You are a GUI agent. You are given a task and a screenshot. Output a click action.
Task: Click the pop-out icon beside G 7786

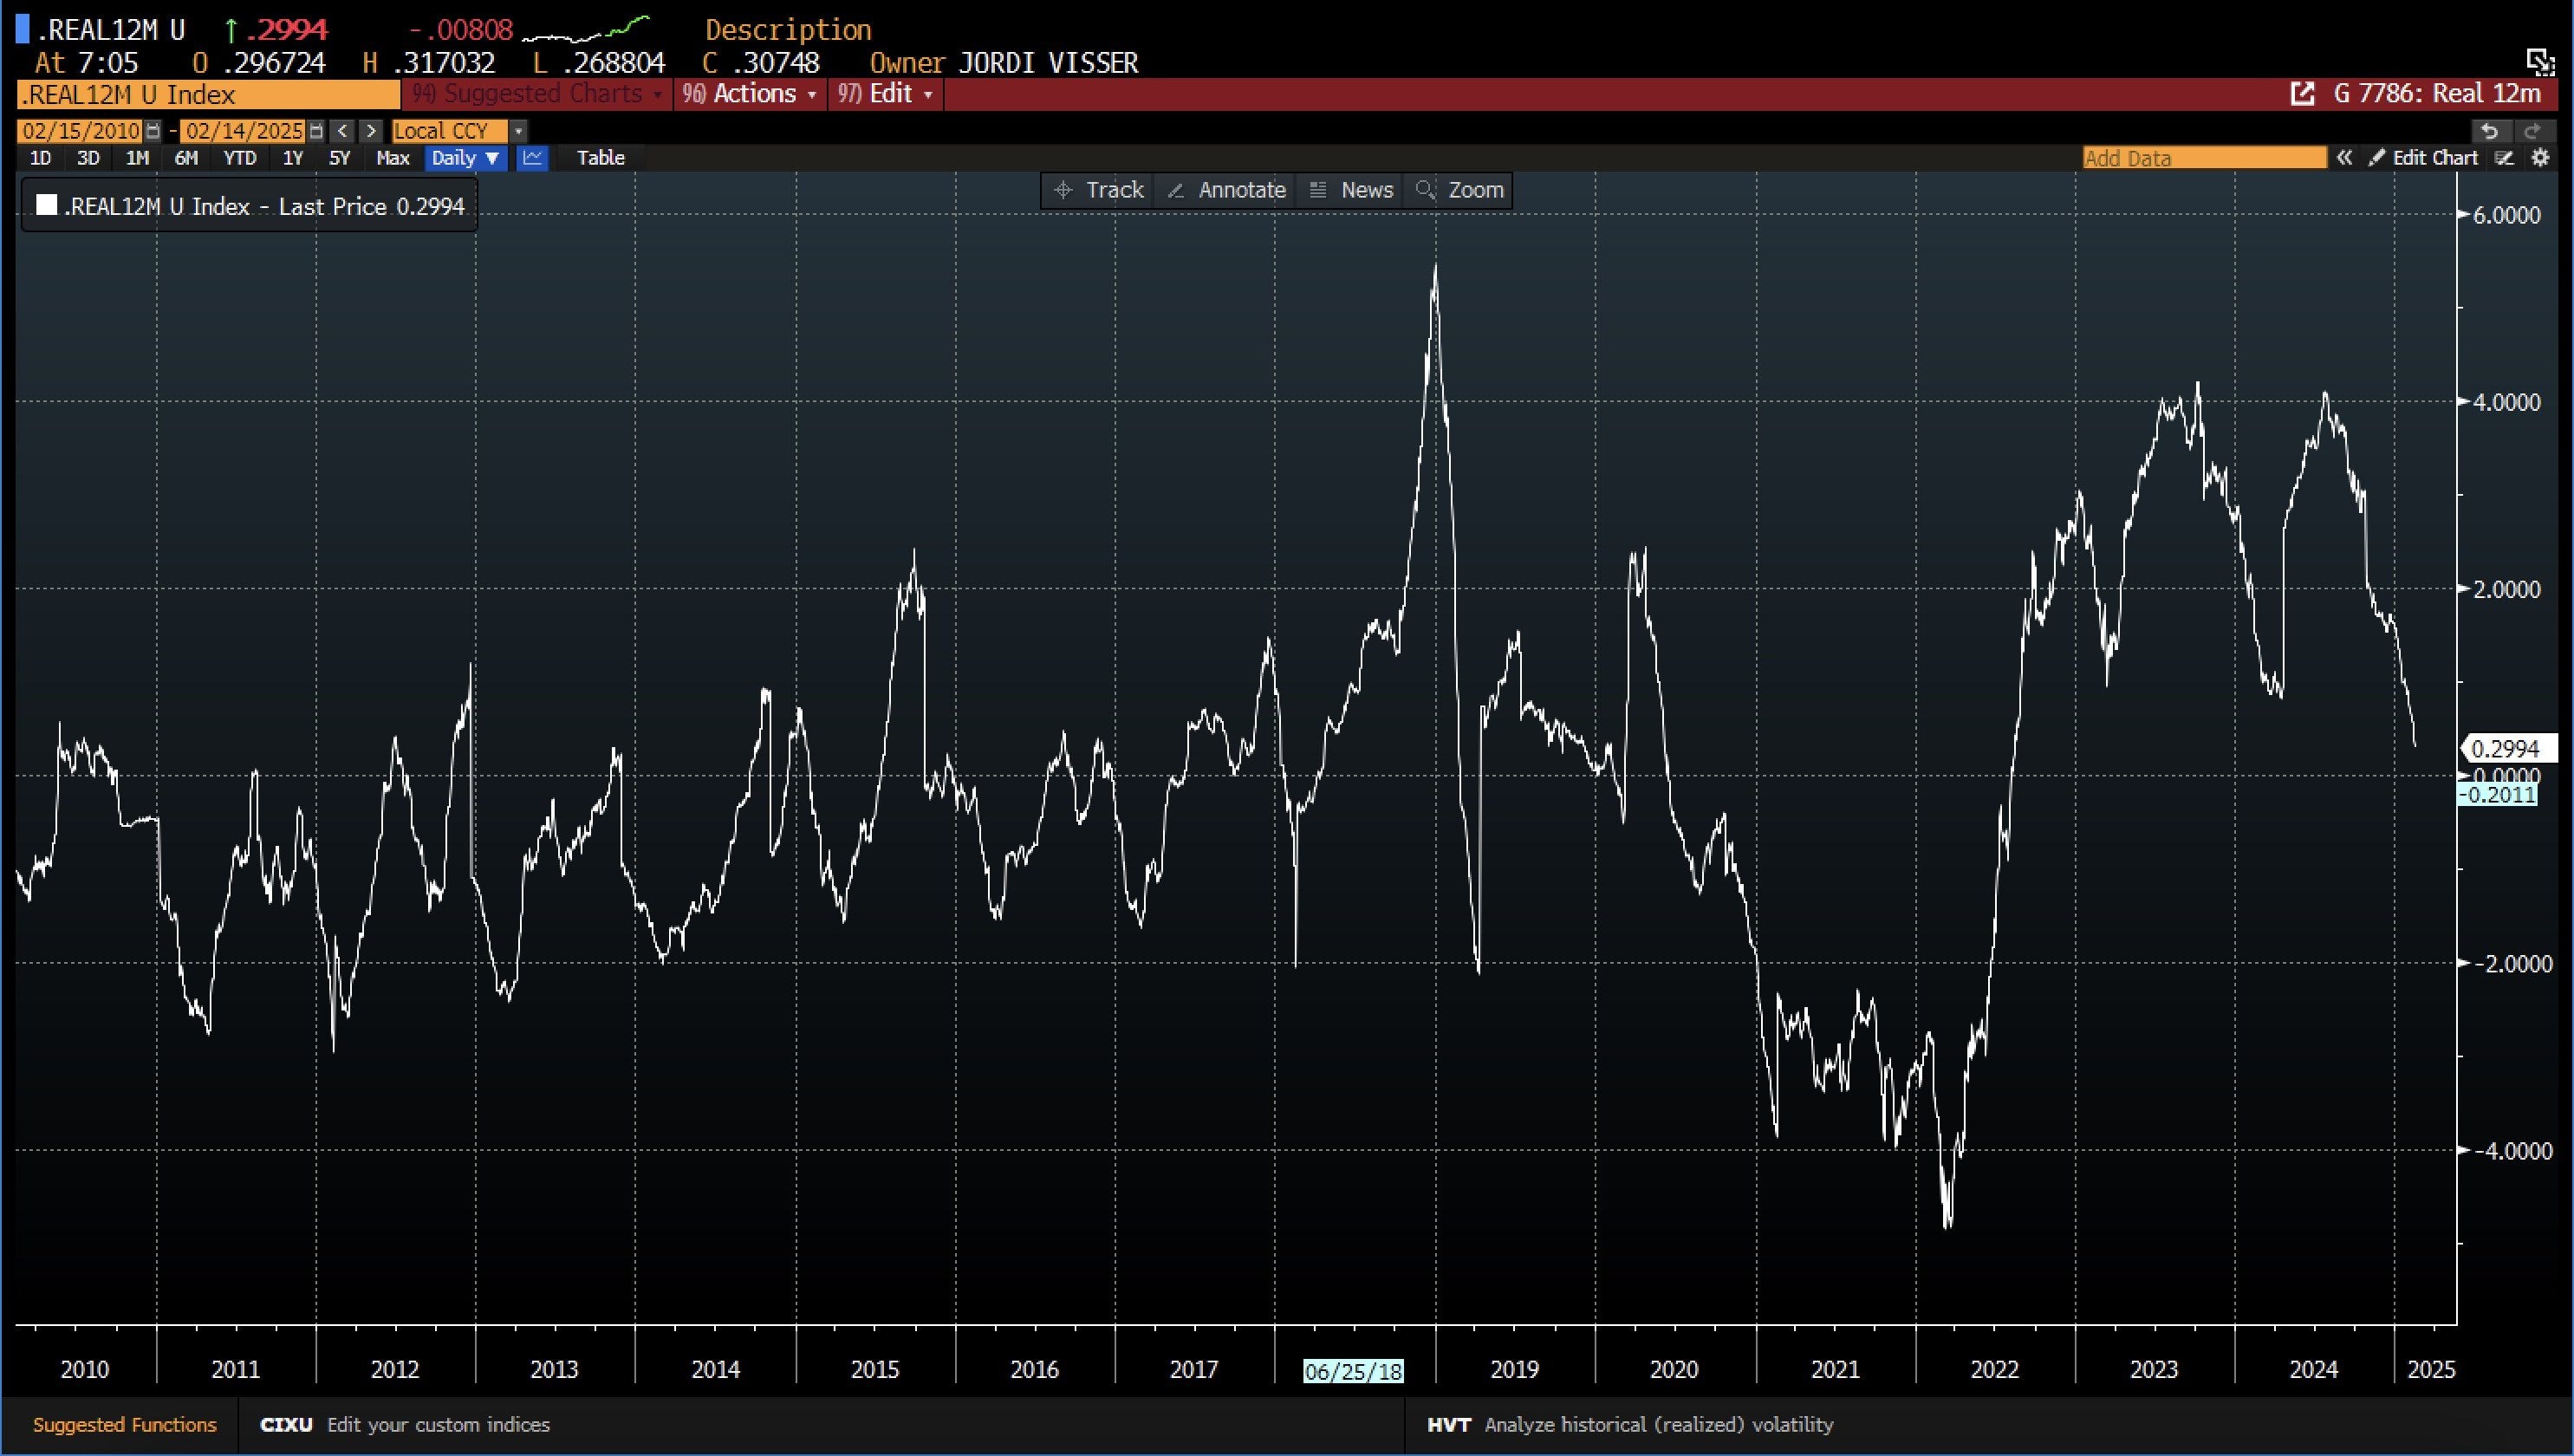click(x=2302, y=94)
